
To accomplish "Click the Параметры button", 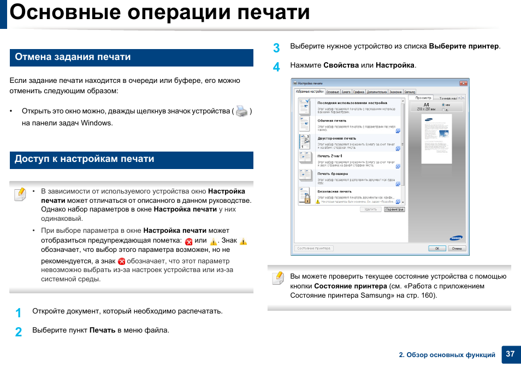I will 394,209.
